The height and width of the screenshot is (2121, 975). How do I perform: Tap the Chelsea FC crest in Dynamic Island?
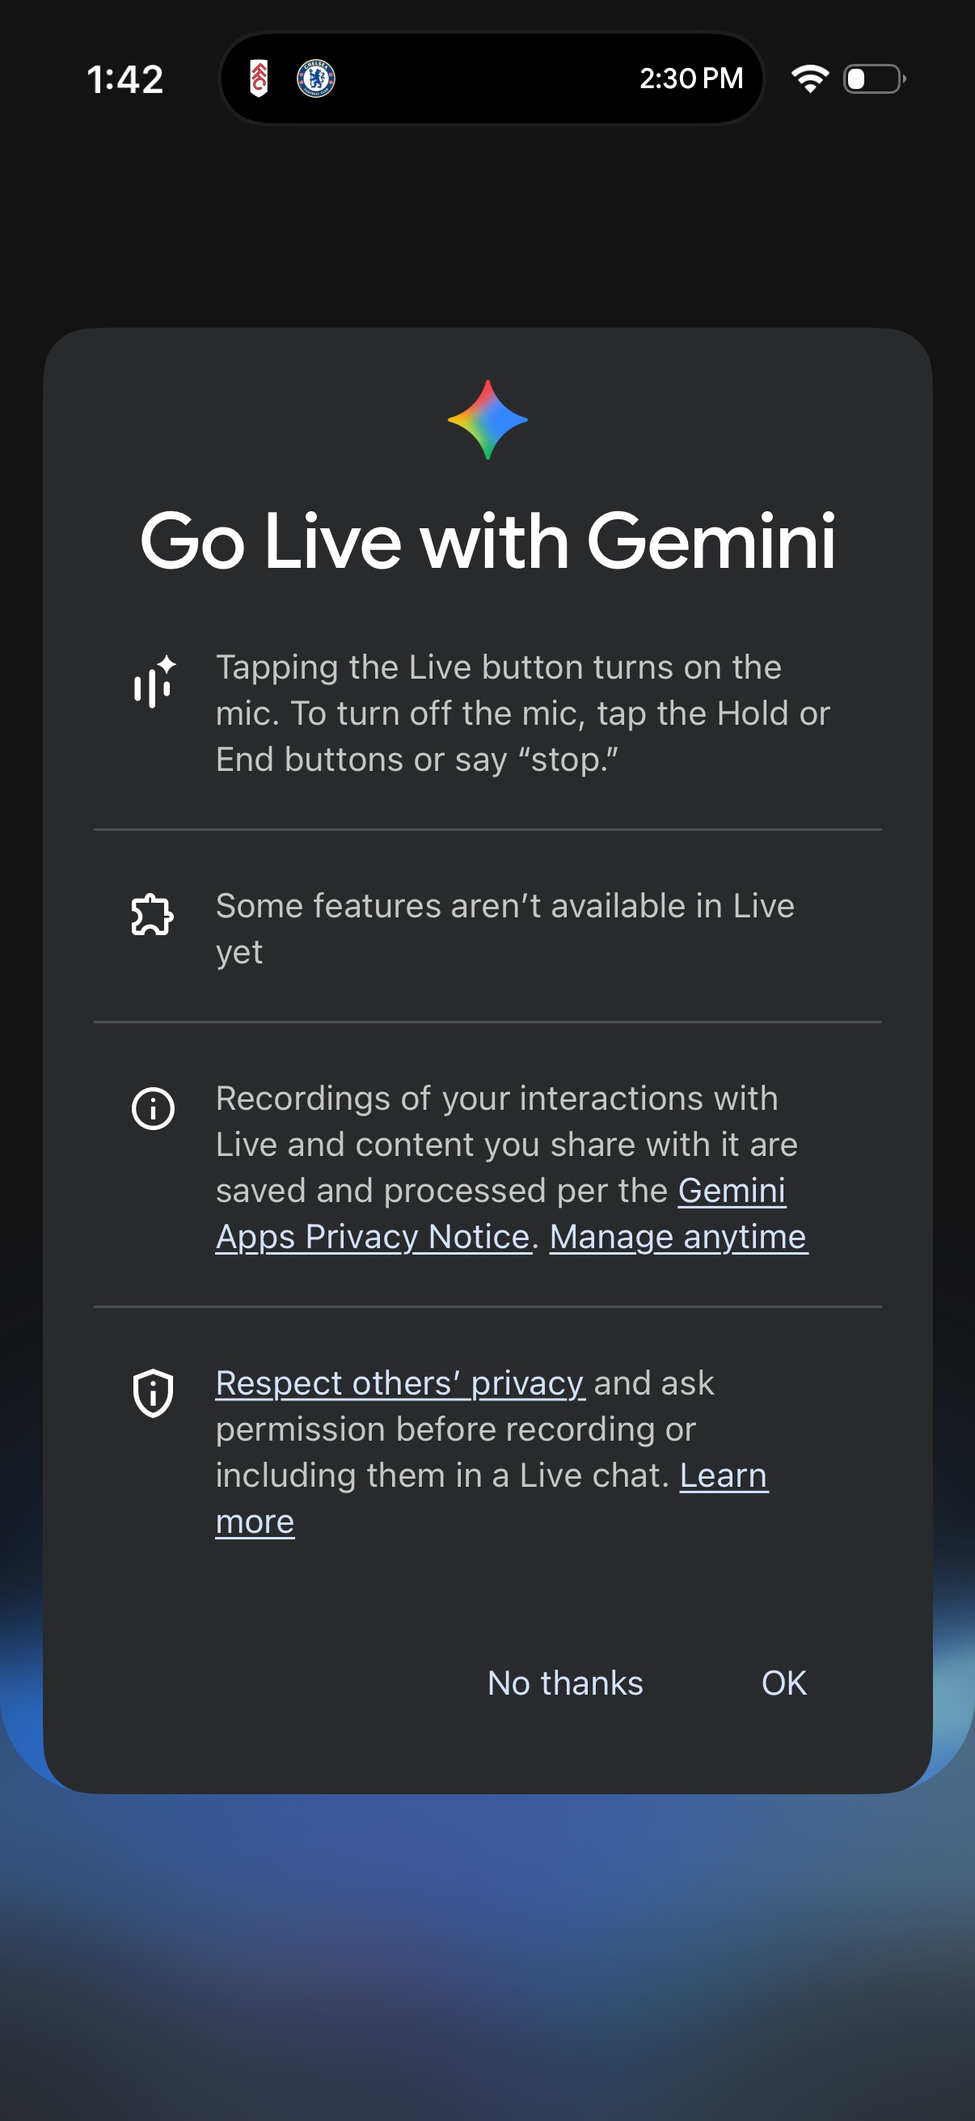(315, 78)
